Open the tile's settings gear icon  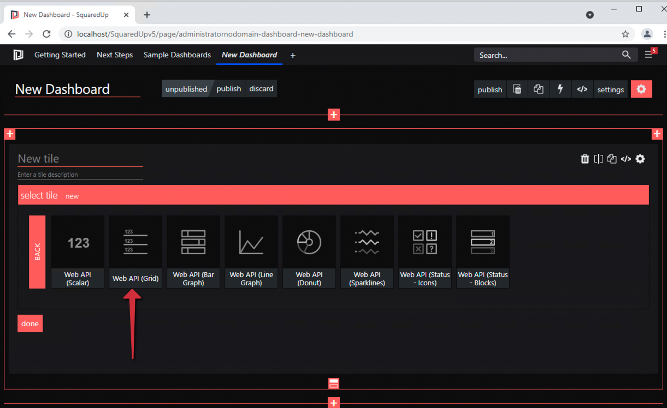tap(640, 159)
